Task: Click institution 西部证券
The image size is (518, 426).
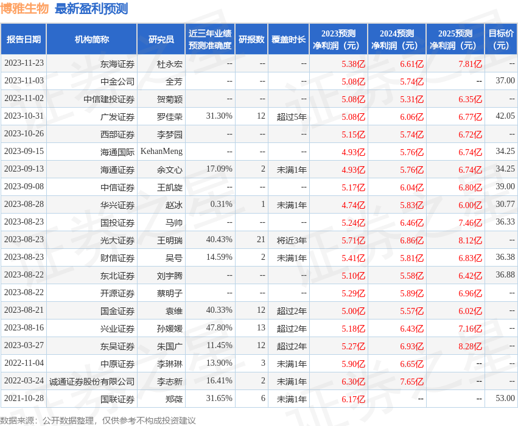Action: tap(117, 134)
